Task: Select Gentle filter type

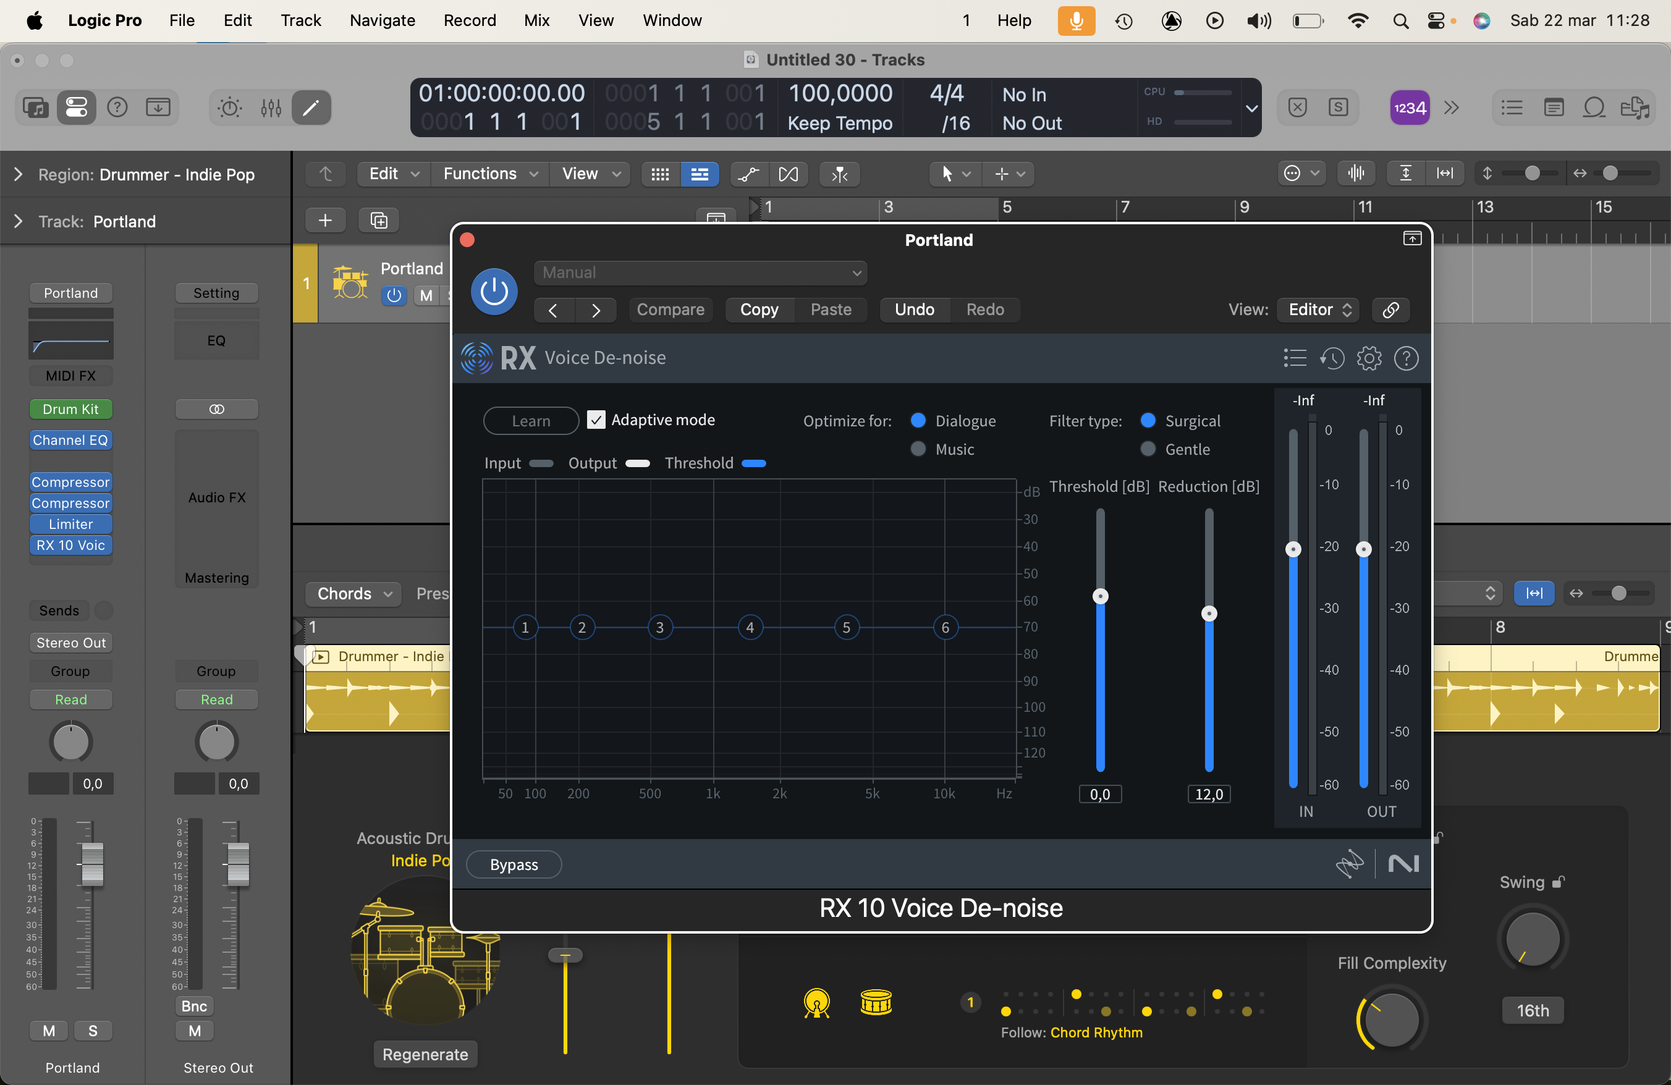Action: [x=1148, y=449]
